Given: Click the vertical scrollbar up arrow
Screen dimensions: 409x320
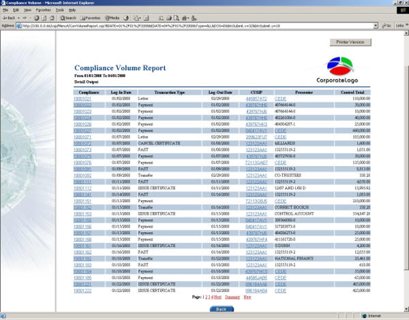Looking at the screenshot, I should click(x=406, y=33).
